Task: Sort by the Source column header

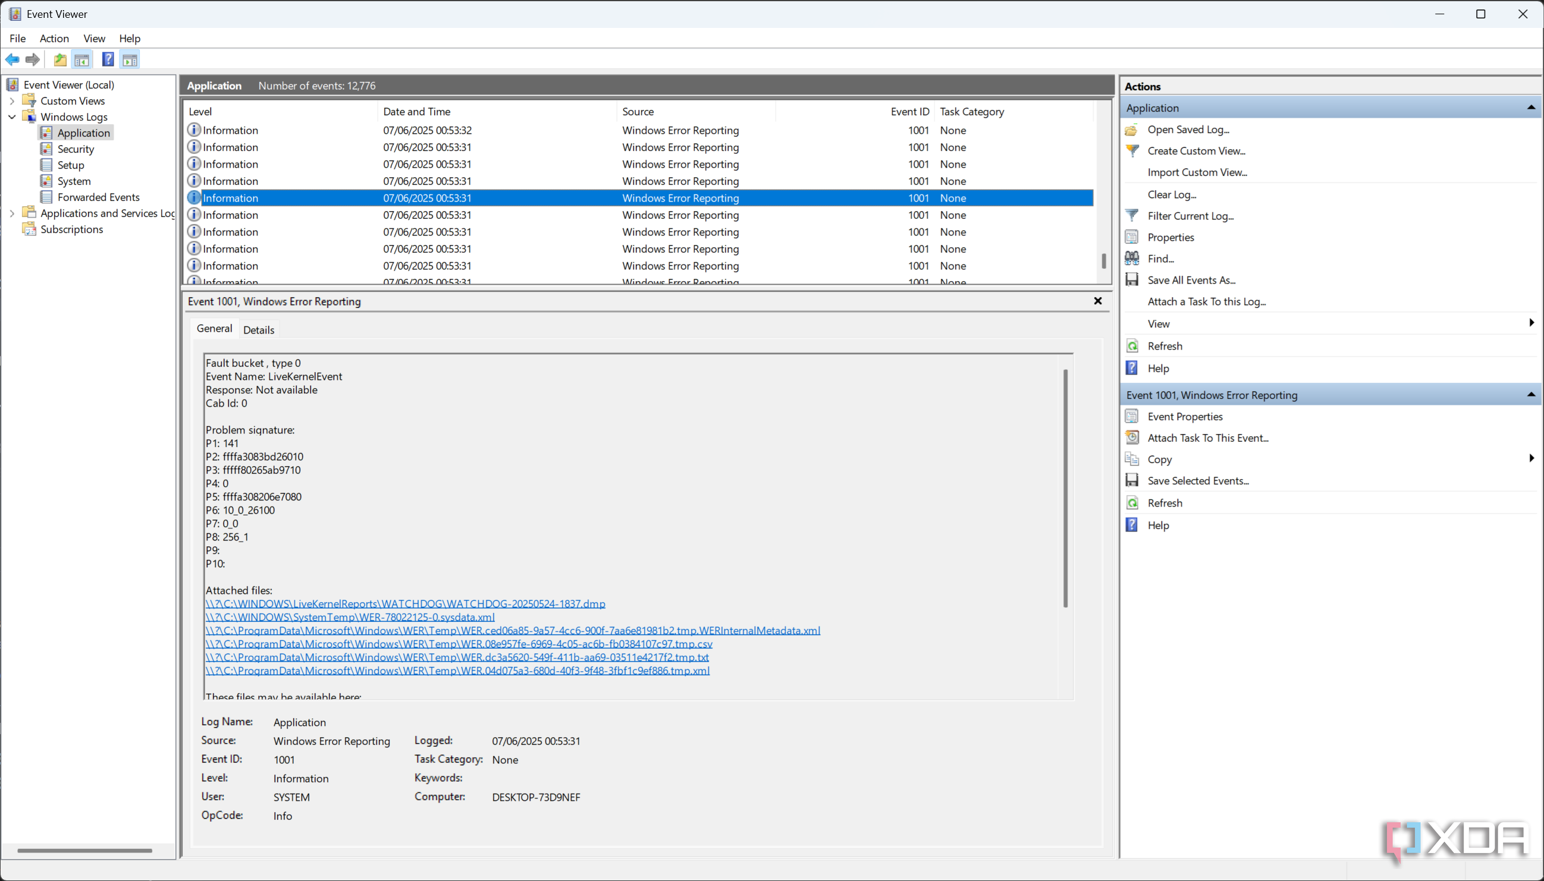Action: coord(696,111)
